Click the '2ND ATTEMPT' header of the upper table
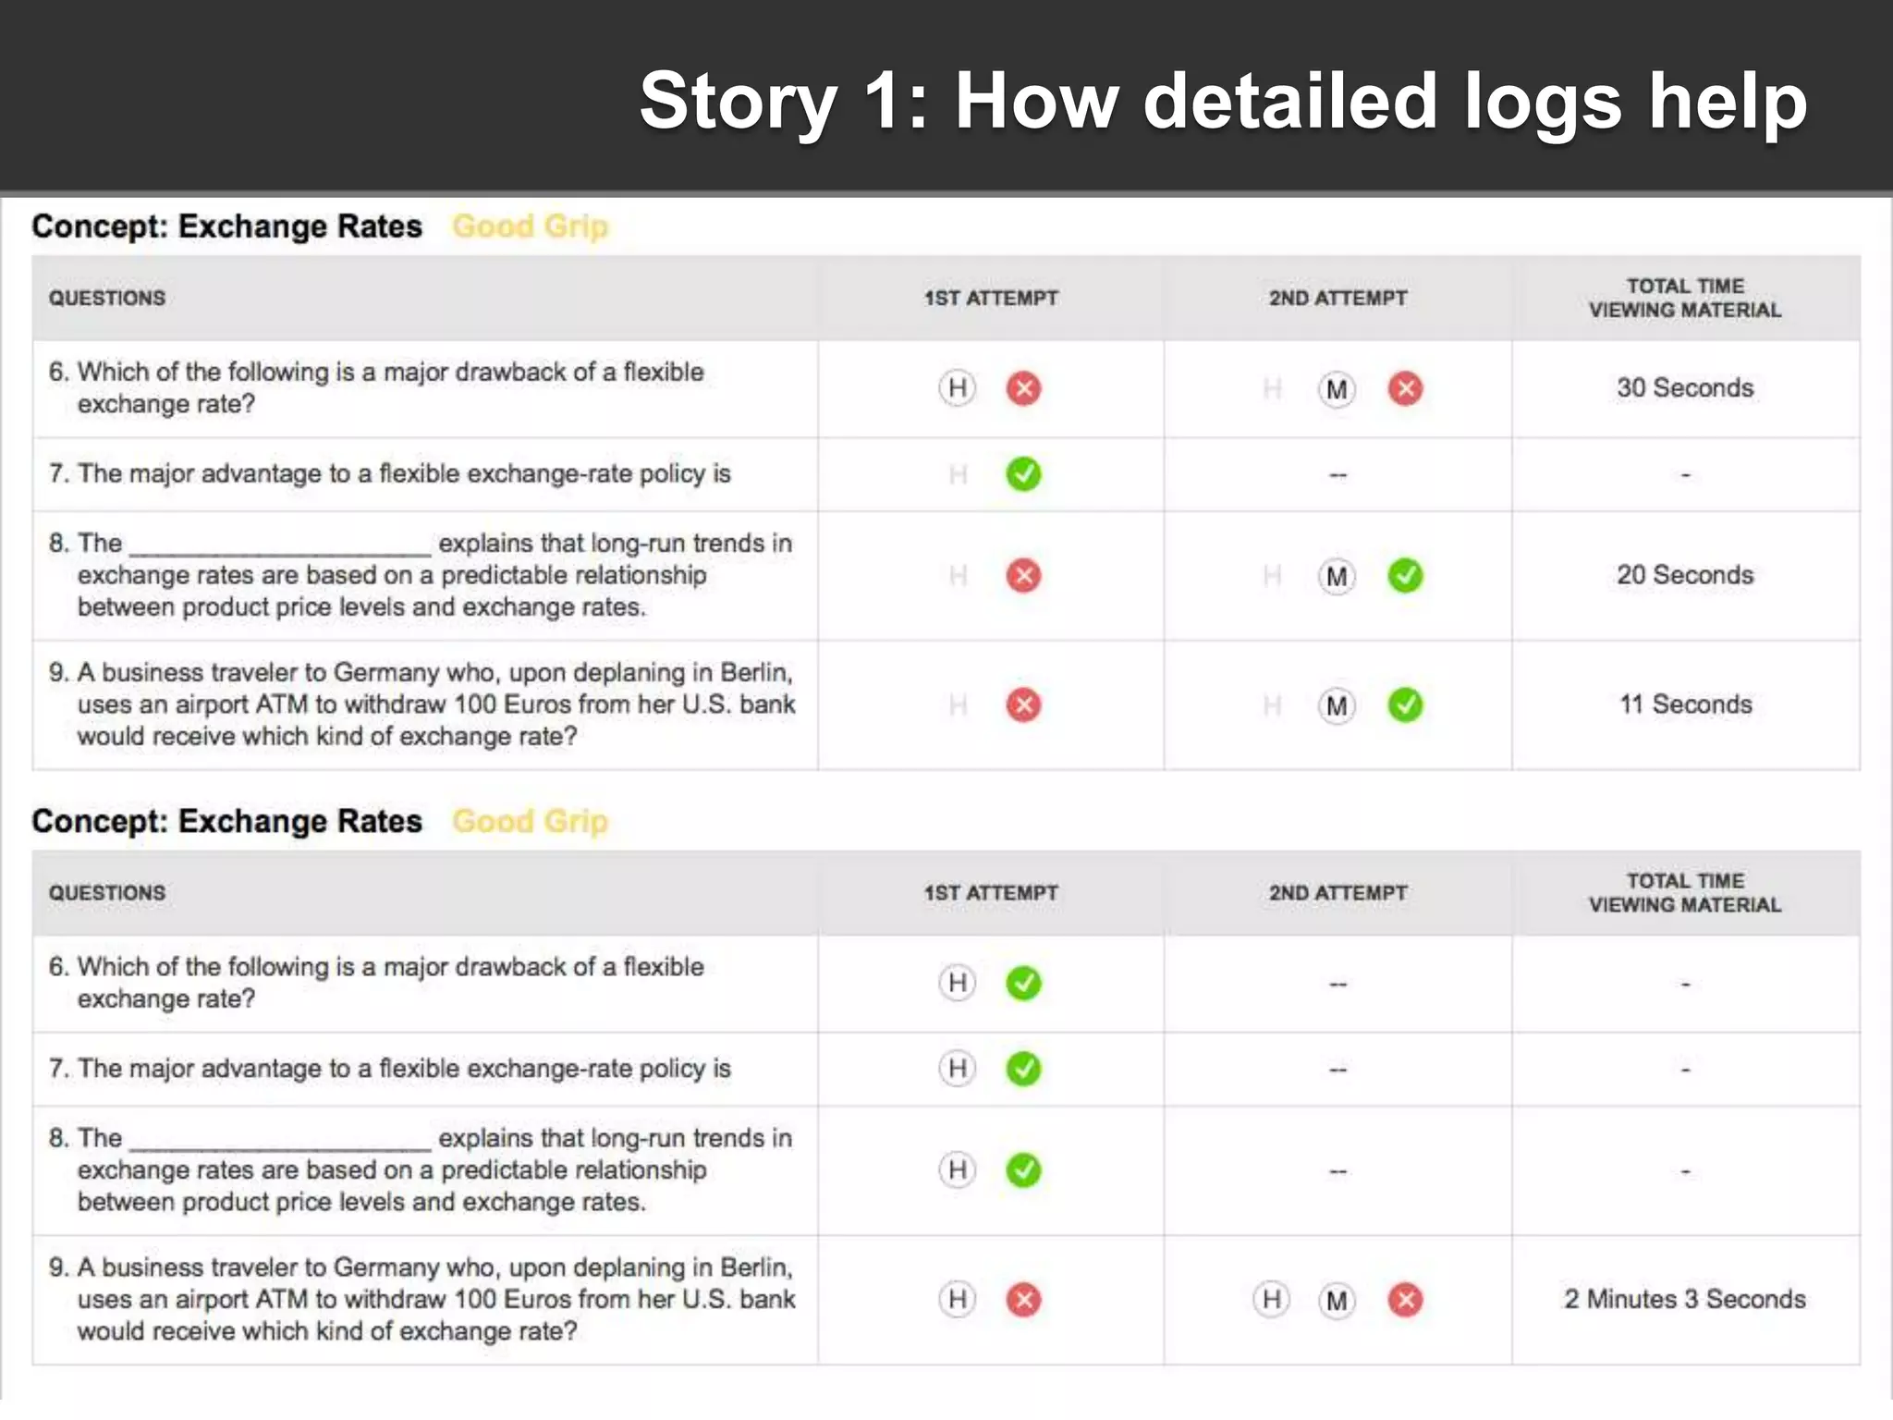 (x=1337, y=298)
